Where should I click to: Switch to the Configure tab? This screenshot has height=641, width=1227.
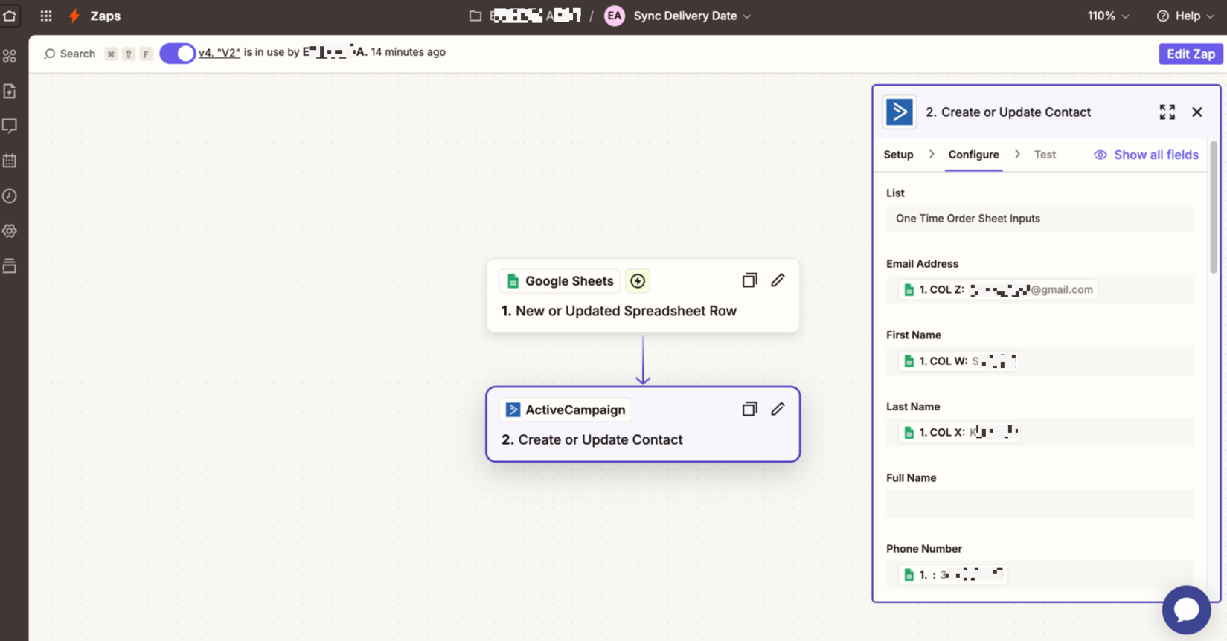(973, 155)
